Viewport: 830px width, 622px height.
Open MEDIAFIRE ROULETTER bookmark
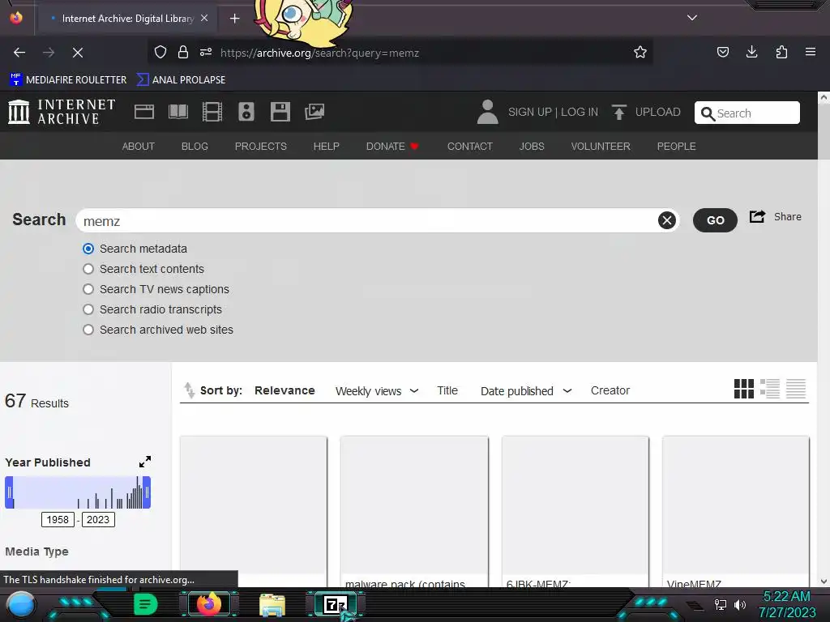click(x=68, y=80)
